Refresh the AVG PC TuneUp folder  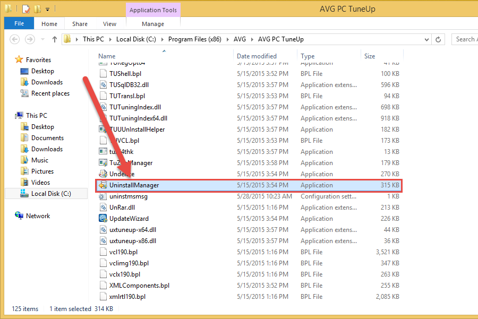[438, 39]
